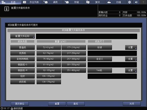Screen dimensions: 147x110
Task: Select paper type 皮纹纸
Action: (x=22, y=82)
